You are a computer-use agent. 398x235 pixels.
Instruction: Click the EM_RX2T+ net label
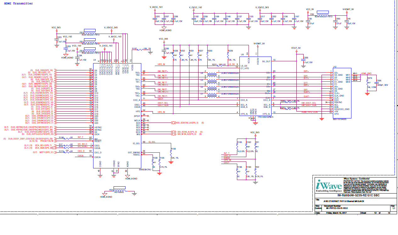point(163,71)
